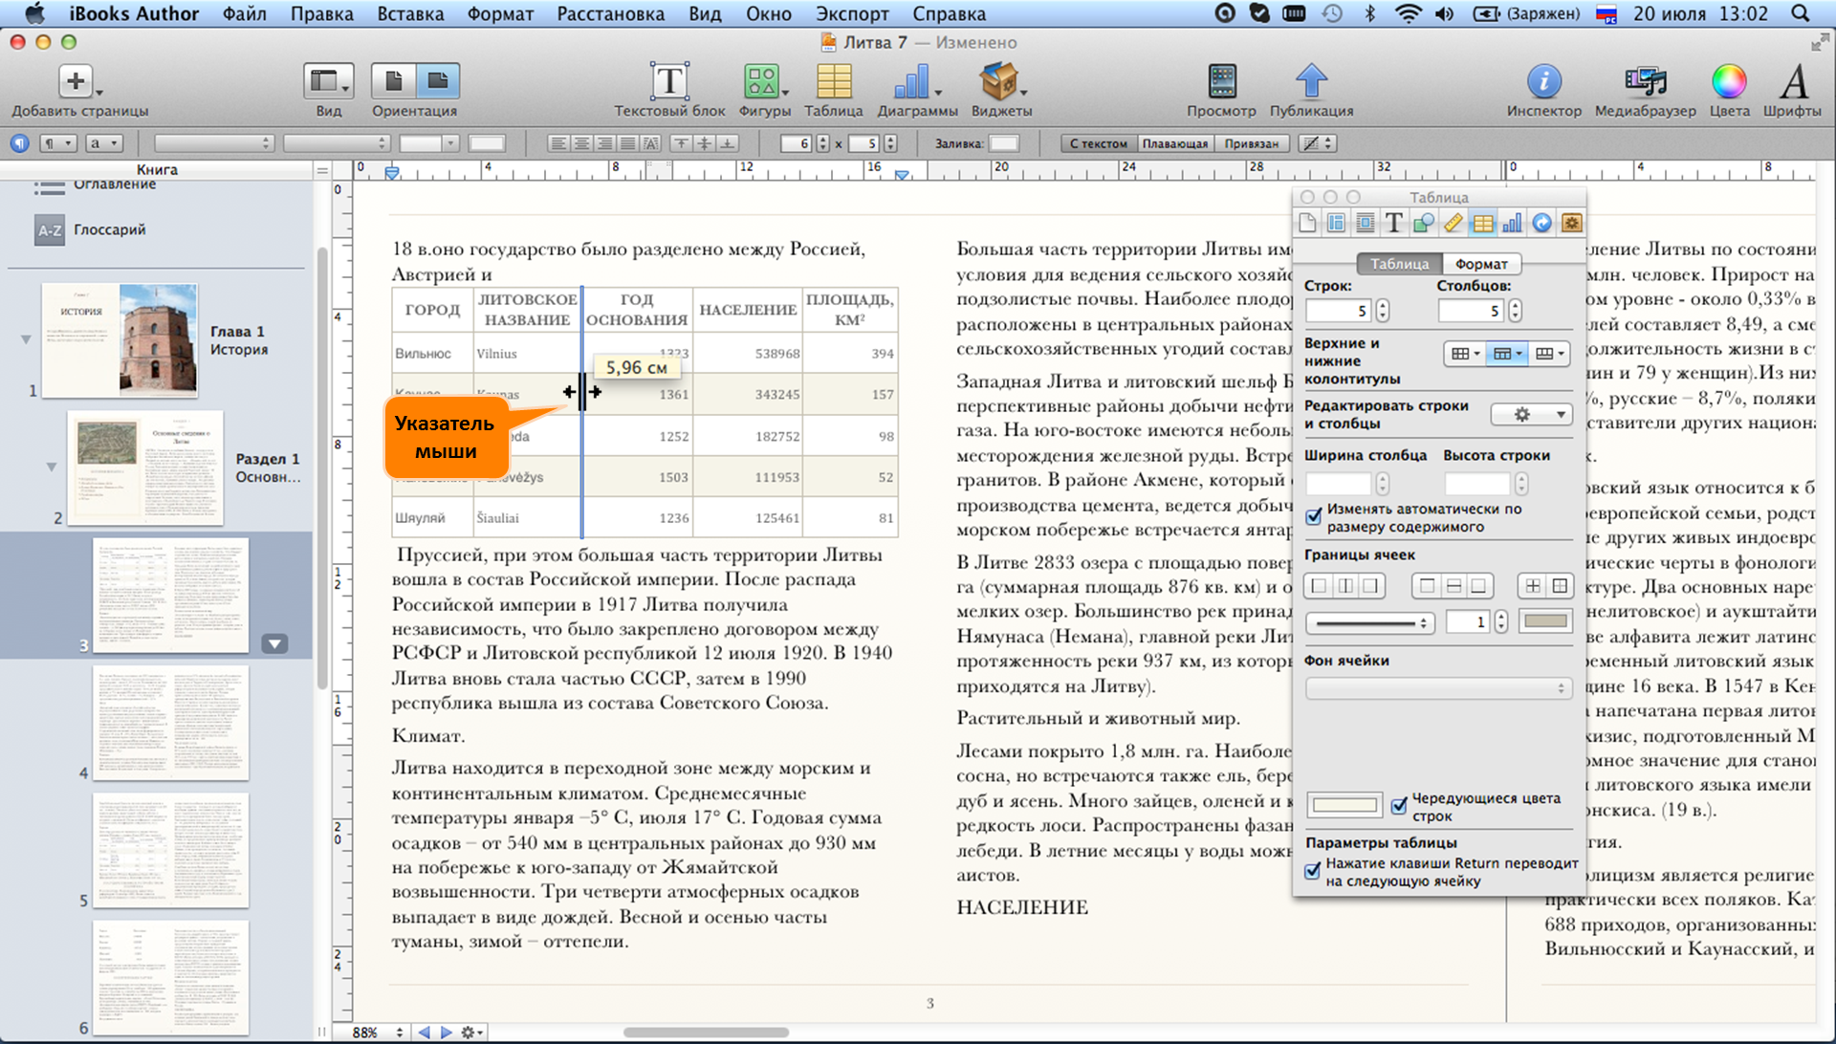
Task: Select the Link inspector blue arrow icon
Action: tap(1541, 224)
